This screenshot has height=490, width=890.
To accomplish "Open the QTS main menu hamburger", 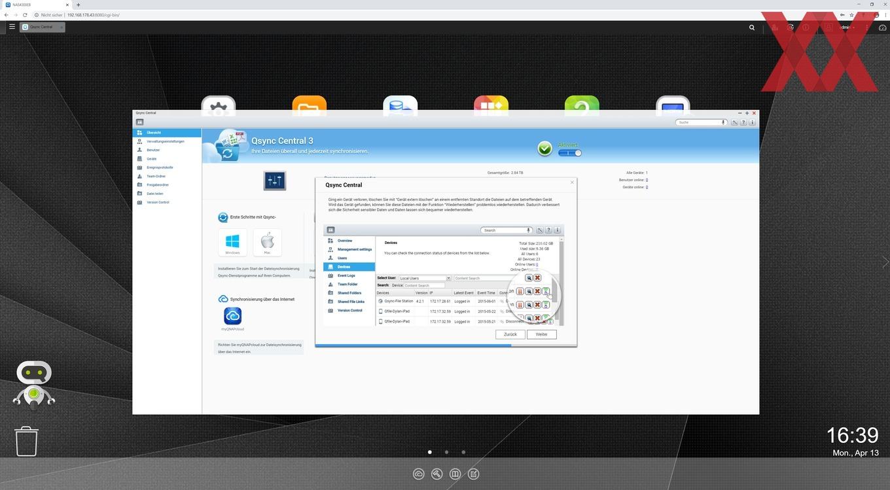I will [x=12, y=27].
